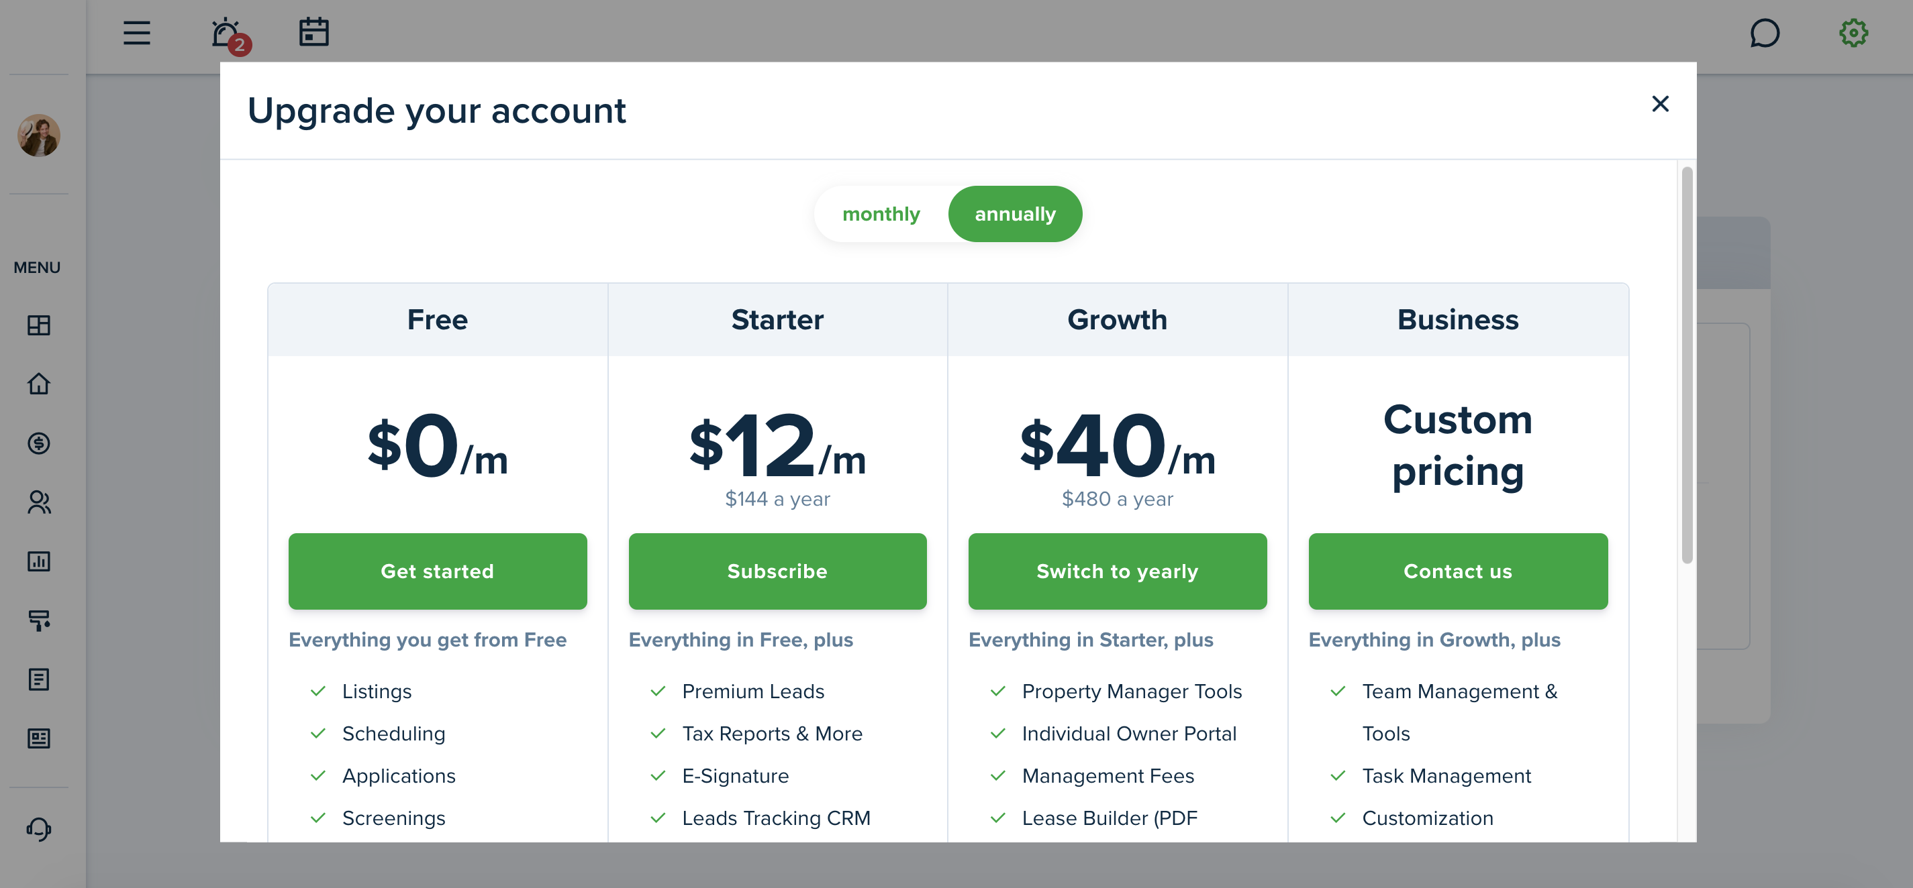Click the Get started button

[x=438, y=571]
